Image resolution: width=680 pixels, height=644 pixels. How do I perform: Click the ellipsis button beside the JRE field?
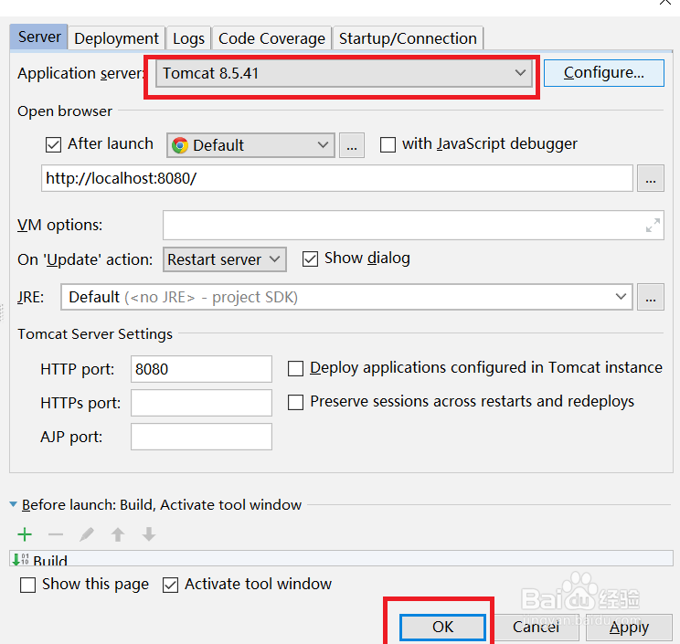click(651, 297)
